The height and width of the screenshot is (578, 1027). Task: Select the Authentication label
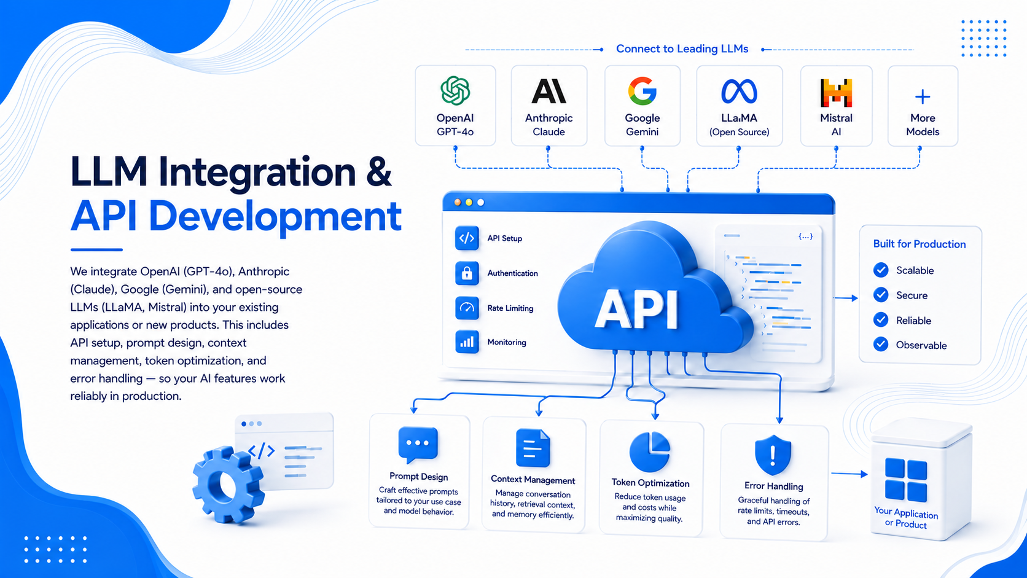(512, 273)
